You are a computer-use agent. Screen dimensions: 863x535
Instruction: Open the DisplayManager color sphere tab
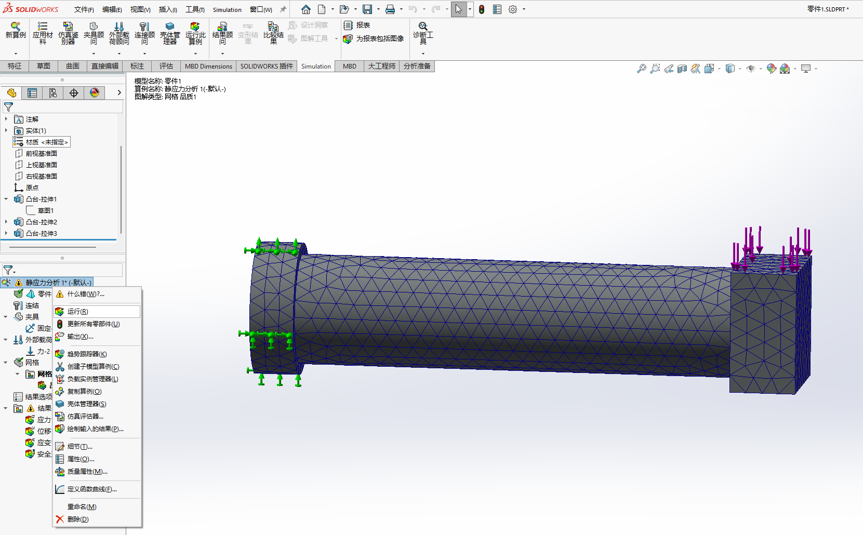95,93
